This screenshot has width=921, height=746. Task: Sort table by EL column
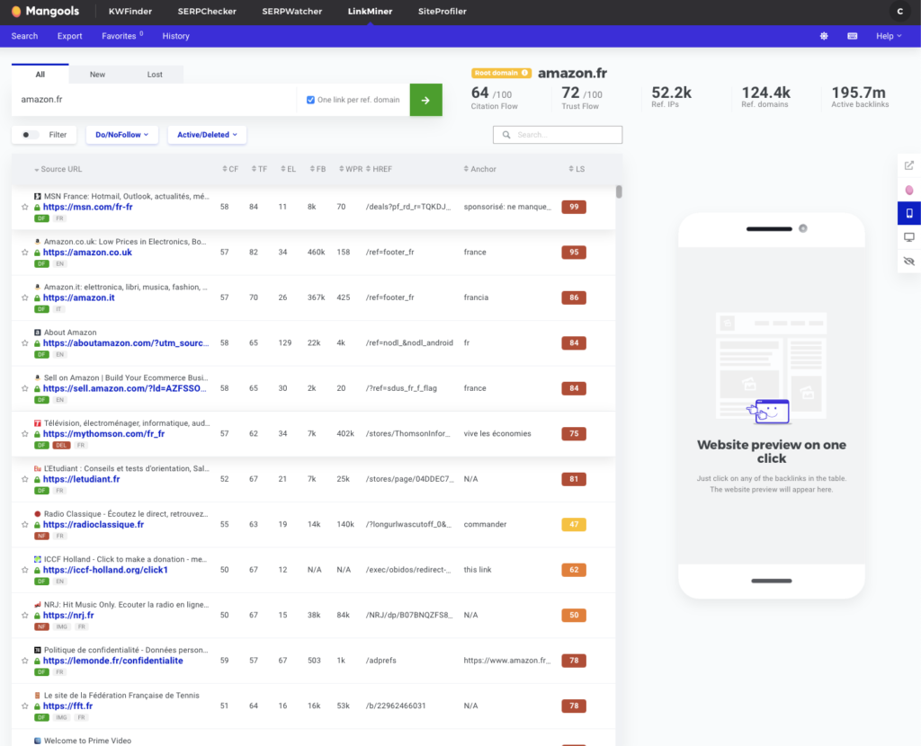click(x=289, y=169)
